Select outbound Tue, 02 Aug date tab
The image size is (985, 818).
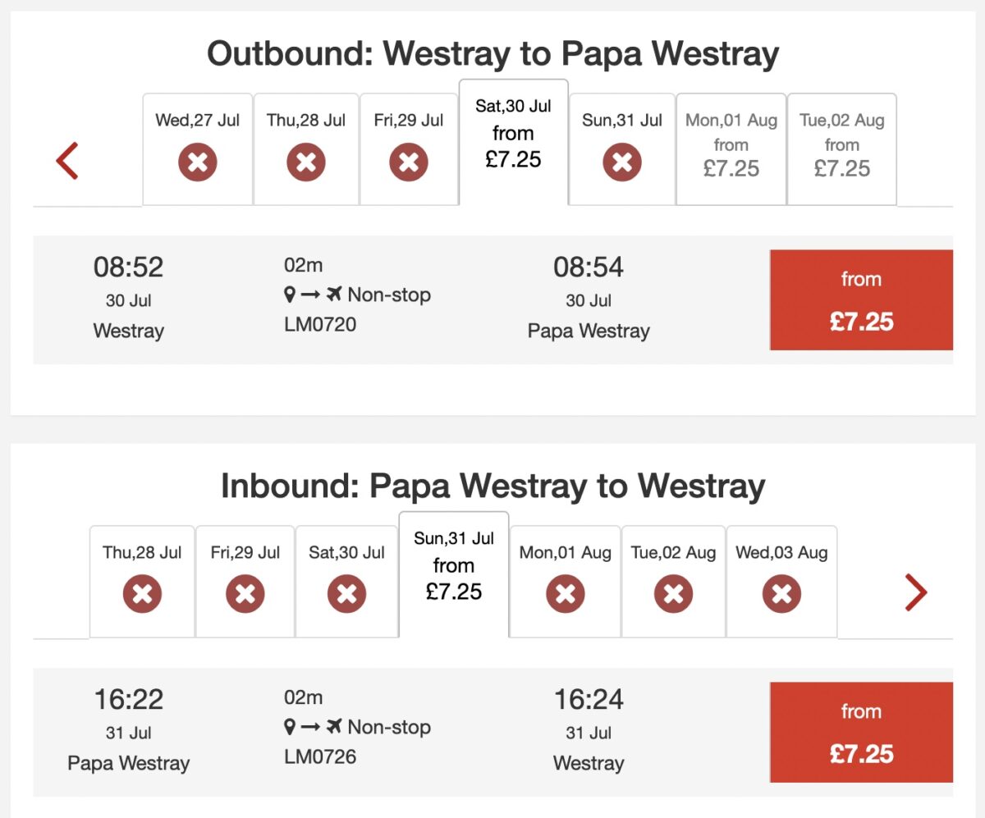(841, 148)
